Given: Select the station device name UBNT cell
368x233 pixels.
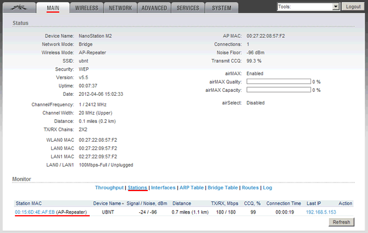Looking at the screenshot, I should click(108, 212).
